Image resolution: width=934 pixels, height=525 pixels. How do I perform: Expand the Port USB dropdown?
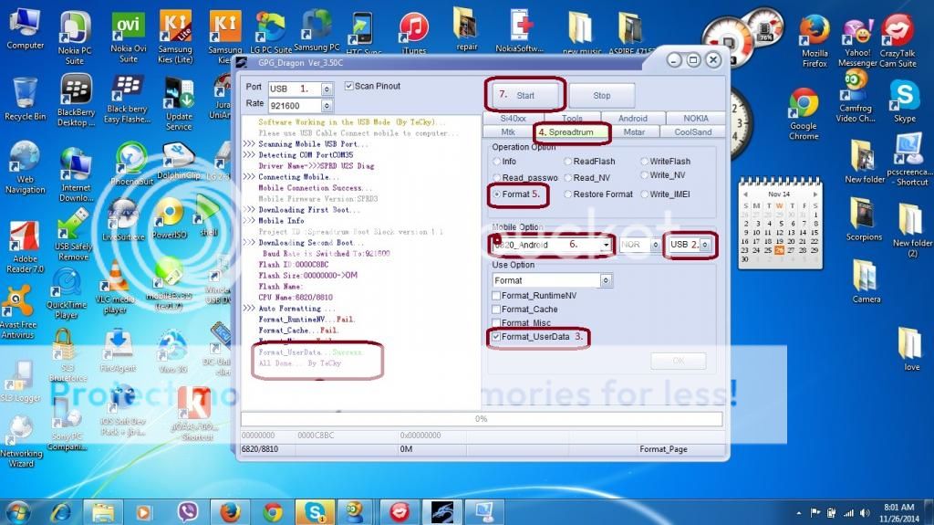tap(328, 89)
